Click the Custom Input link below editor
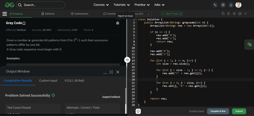This screenshot has height=116, width=254. point(197,111)
